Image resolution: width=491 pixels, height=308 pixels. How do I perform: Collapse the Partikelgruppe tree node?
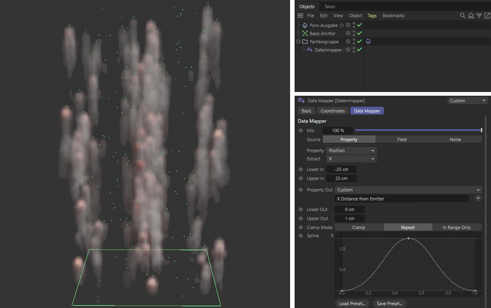tap(298, 42)
